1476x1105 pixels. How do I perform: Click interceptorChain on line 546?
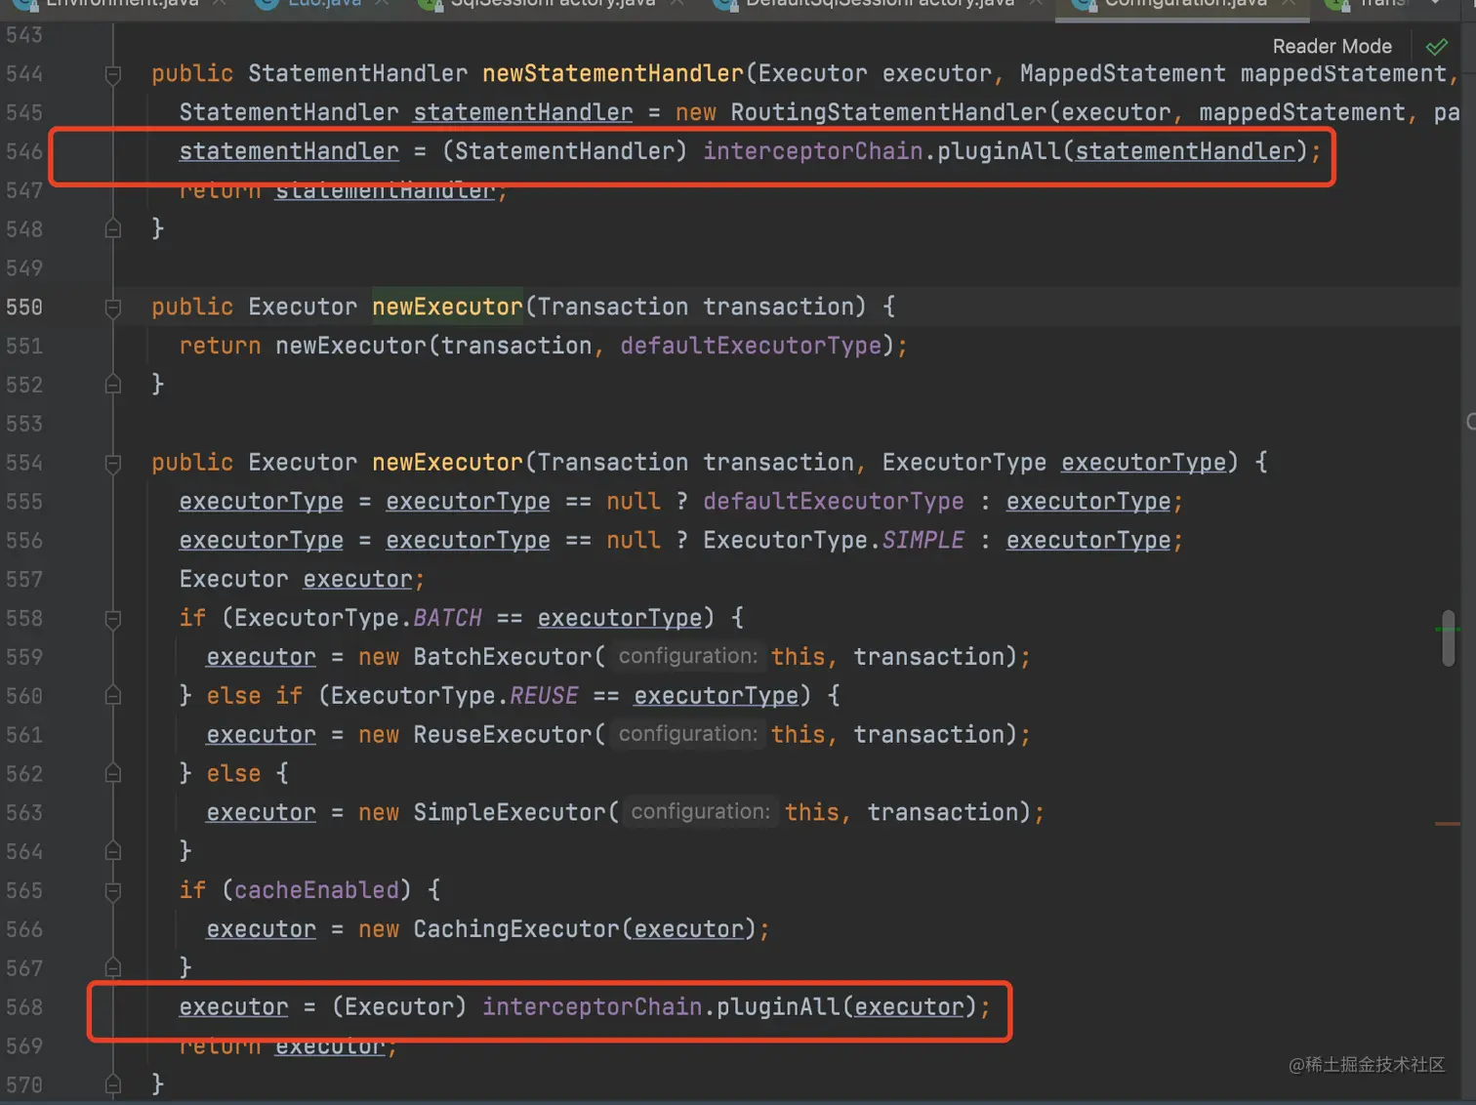[x=813, y=151]
